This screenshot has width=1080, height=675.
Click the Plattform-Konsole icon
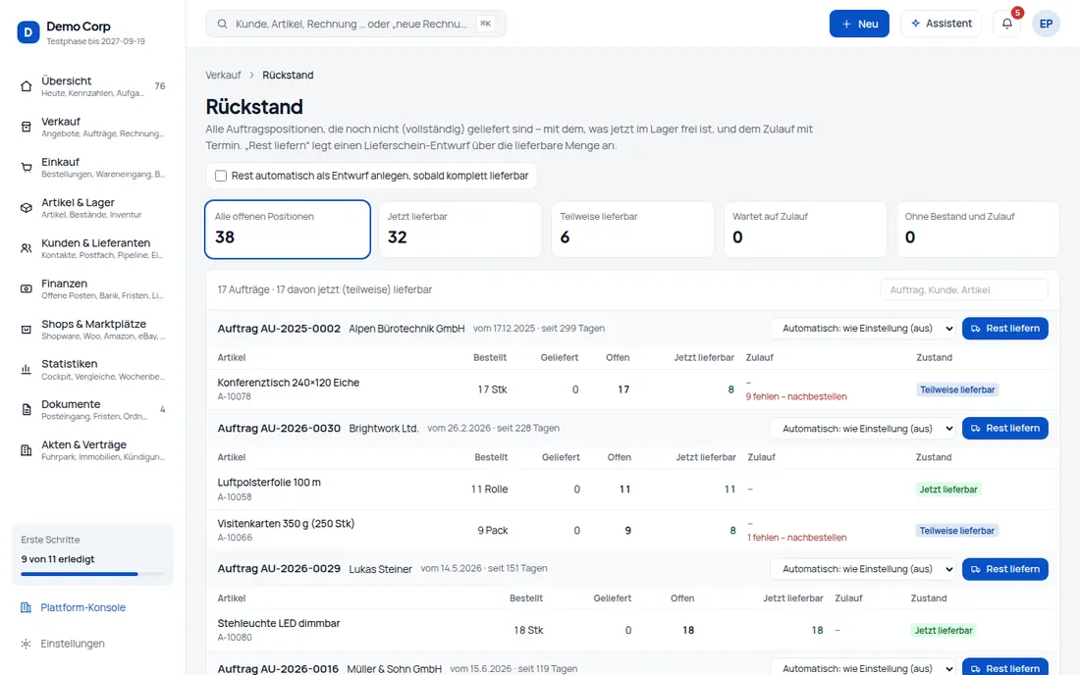pos(27,607)
